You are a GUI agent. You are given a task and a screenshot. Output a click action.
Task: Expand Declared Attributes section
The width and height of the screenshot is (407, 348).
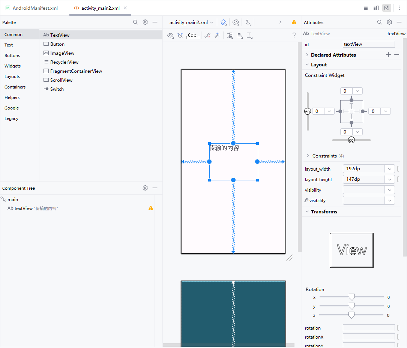point(307,55)
